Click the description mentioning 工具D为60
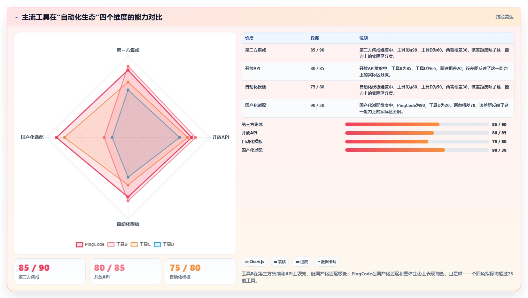Screen dimensions: 528x298 434,53
